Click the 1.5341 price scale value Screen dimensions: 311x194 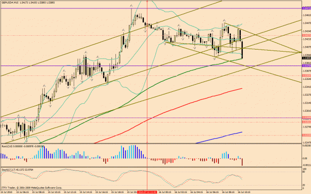(x=307, y=87)
